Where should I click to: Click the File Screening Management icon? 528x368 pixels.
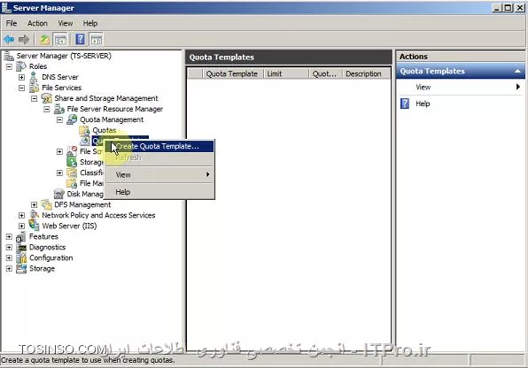(x=72, y=151)
